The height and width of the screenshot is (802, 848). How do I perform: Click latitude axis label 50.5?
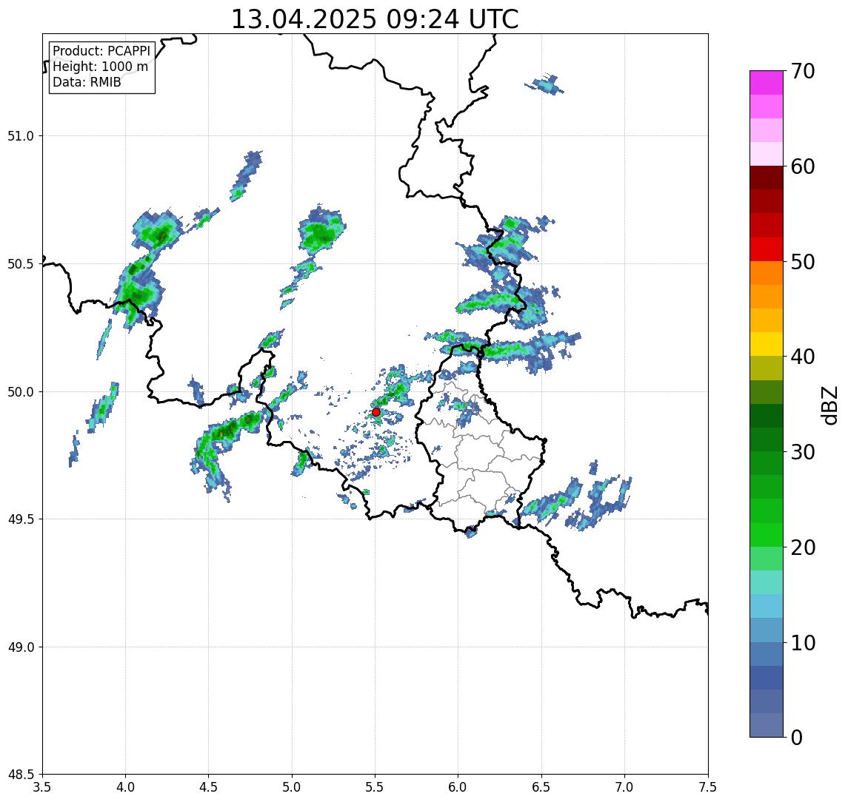coord(21,264)
